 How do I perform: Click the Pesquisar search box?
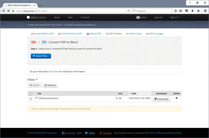[152, 11]
